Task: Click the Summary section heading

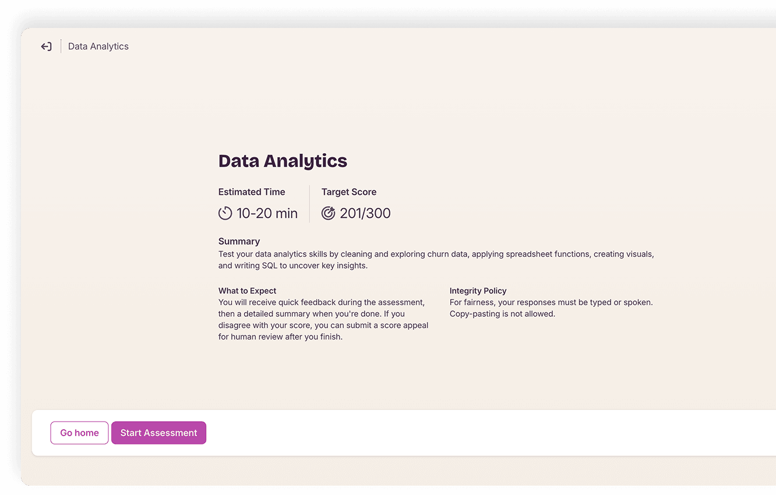Action: (239, 241)
